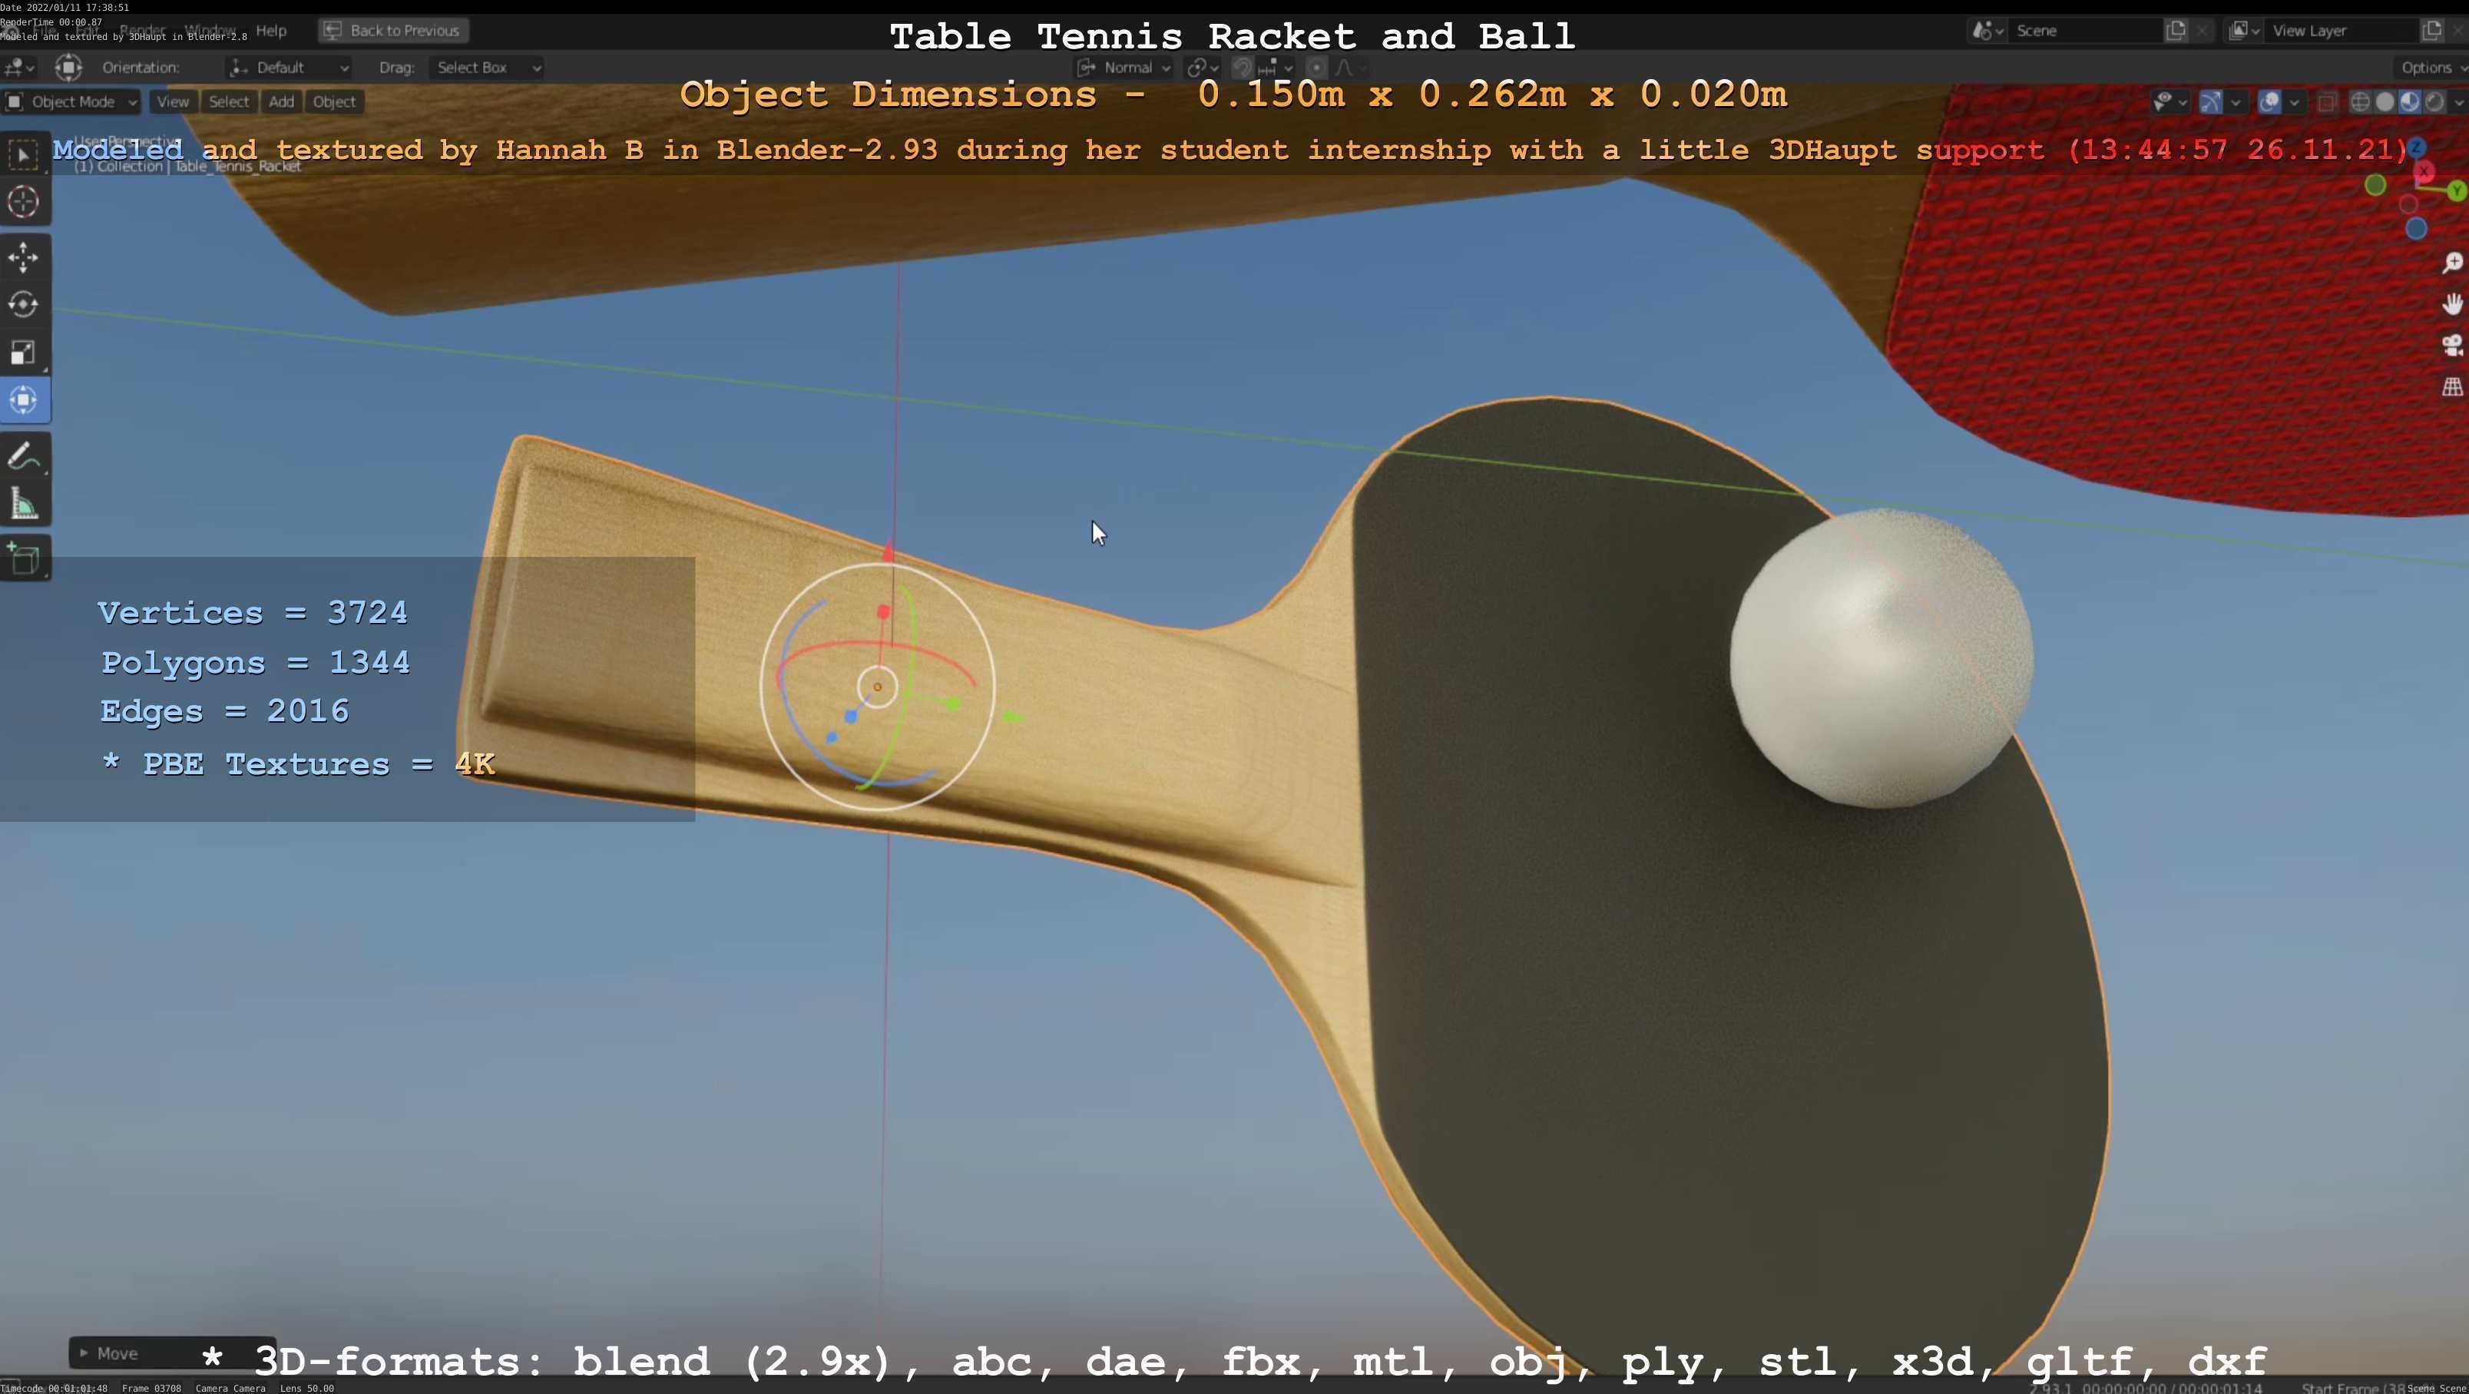Switch to material preview shading
Viewport: 2469px width, 1394px height.
point(2410,101)
